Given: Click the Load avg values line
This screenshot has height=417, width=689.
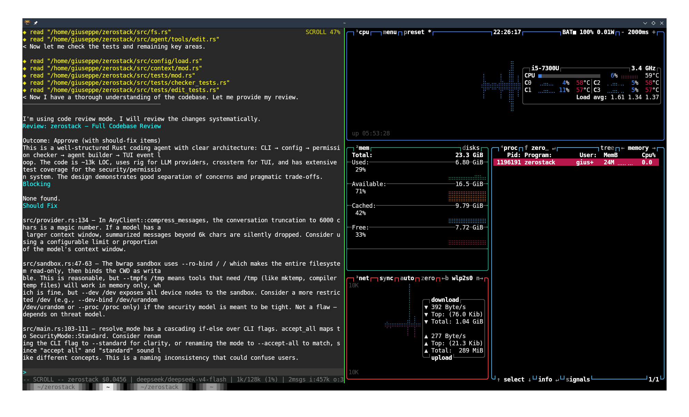Looking at the screenshot, I should [617, 97].
